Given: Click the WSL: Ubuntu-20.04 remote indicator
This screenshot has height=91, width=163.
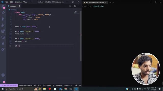Looking at the screenshot, I should click(x=9, y=85).
